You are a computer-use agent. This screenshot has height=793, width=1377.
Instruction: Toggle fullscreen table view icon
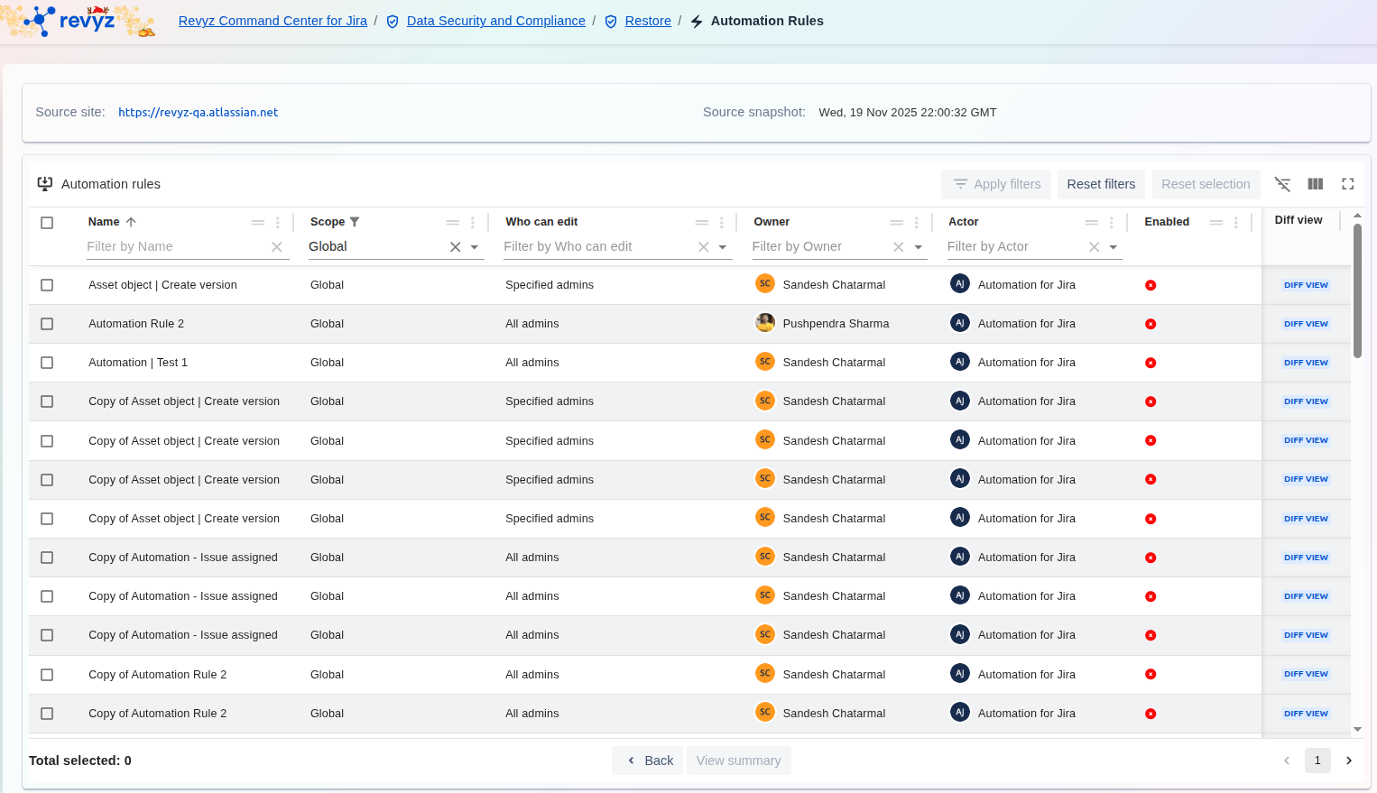(1347, 184)
